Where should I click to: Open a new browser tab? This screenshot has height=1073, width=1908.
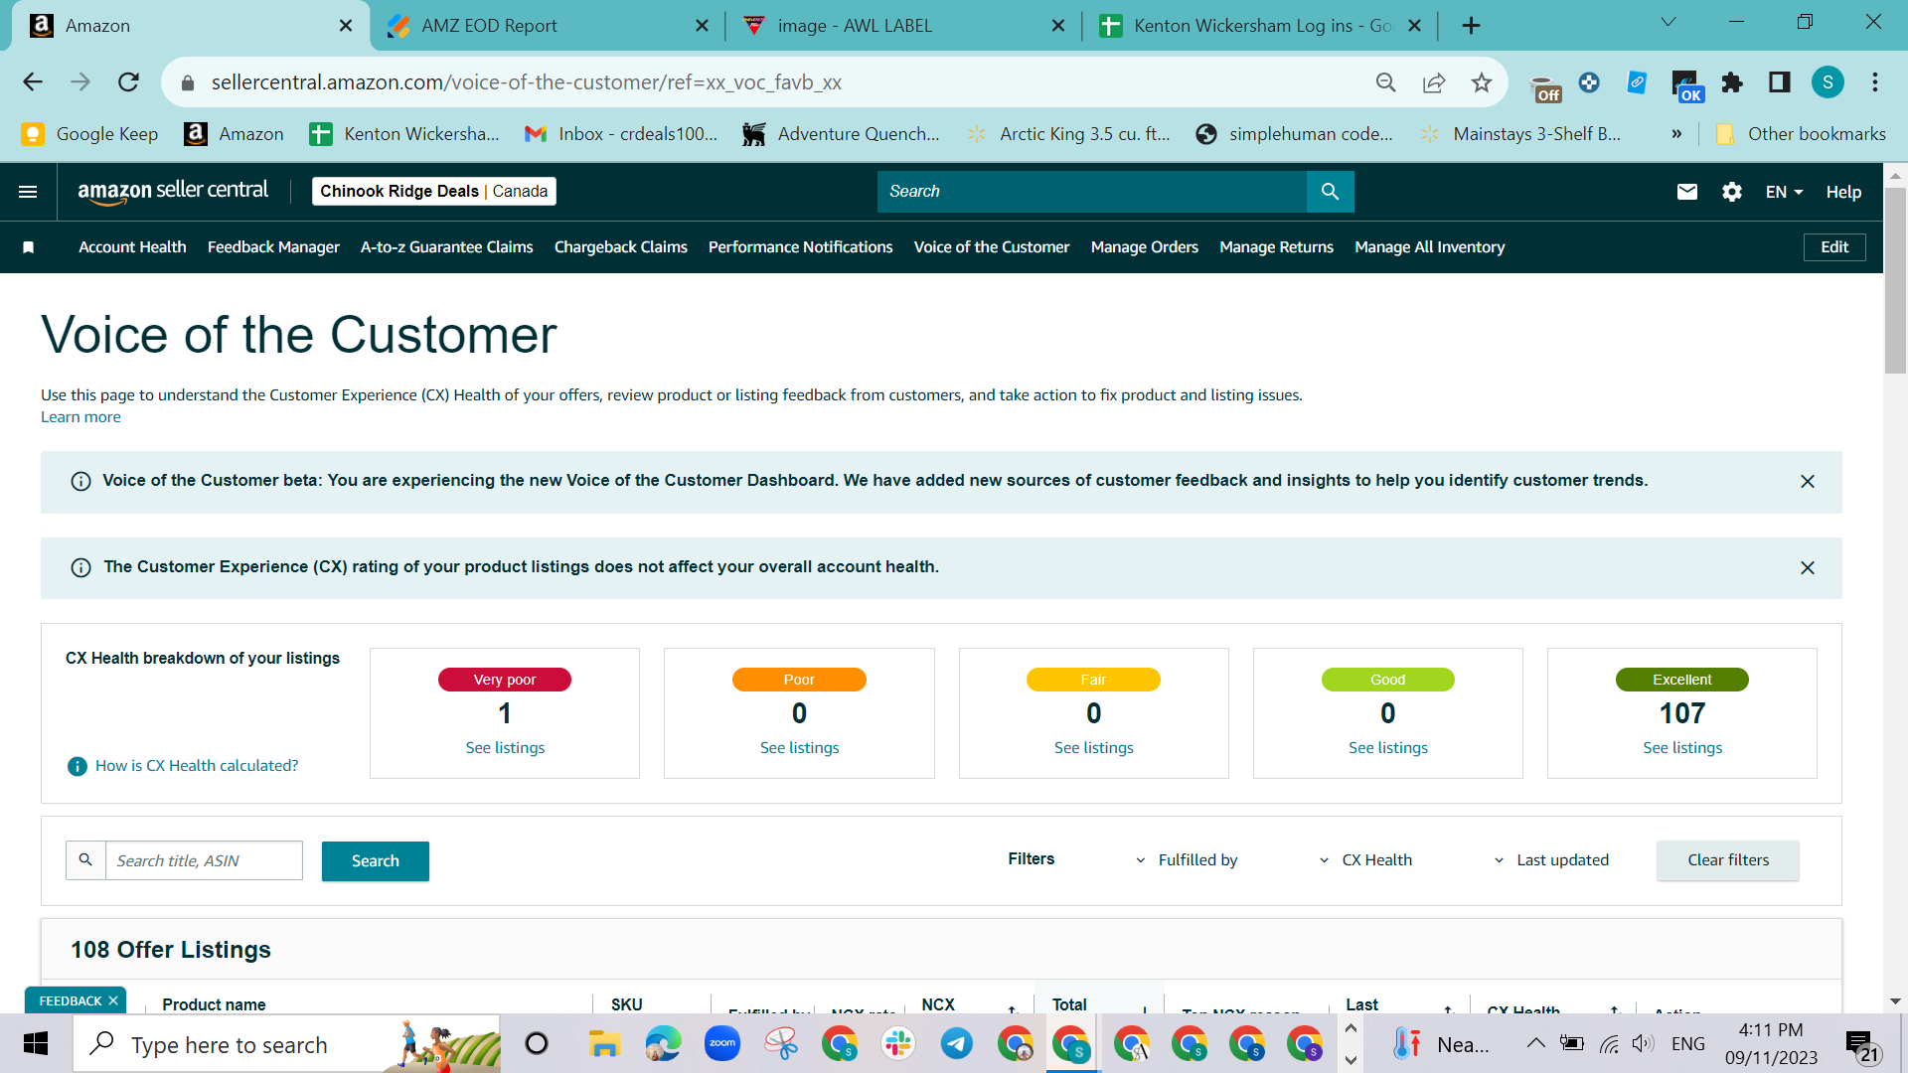point(1472,26)
